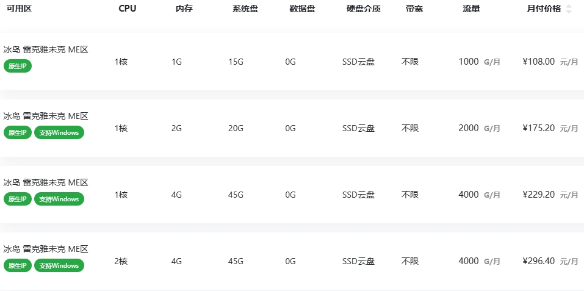Click the CPU column header
Image resolution: width=584 pixels, height=291 pixels.
pyautogui.click(x=128, y=9)
